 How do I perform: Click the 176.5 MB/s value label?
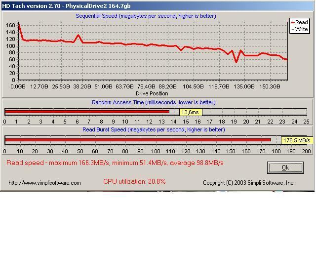point(297,140)
